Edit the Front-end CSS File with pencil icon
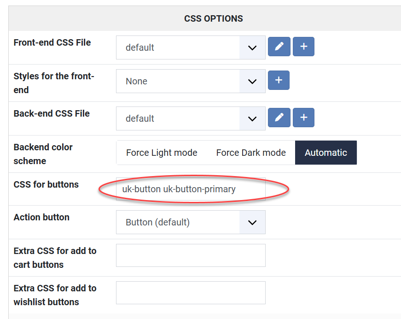 (279, 47)
